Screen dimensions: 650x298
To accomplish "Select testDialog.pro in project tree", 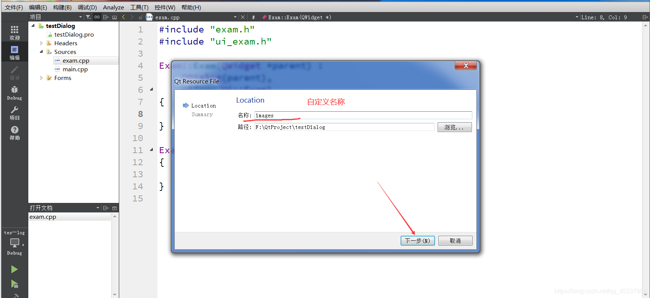I will (74, 34).
